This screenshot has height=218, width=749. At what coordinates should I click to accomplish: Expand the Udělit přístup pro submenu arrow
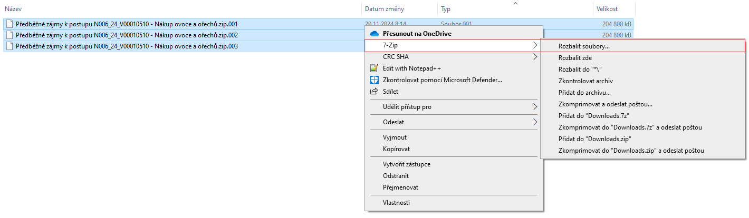click(535, 107)
